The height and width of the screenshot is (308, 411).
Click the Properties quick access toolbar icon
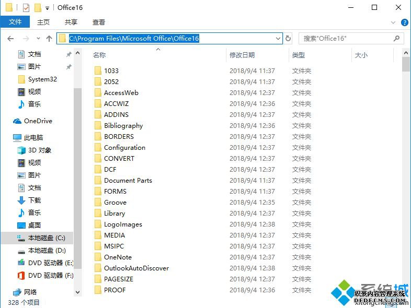[26, 8]
